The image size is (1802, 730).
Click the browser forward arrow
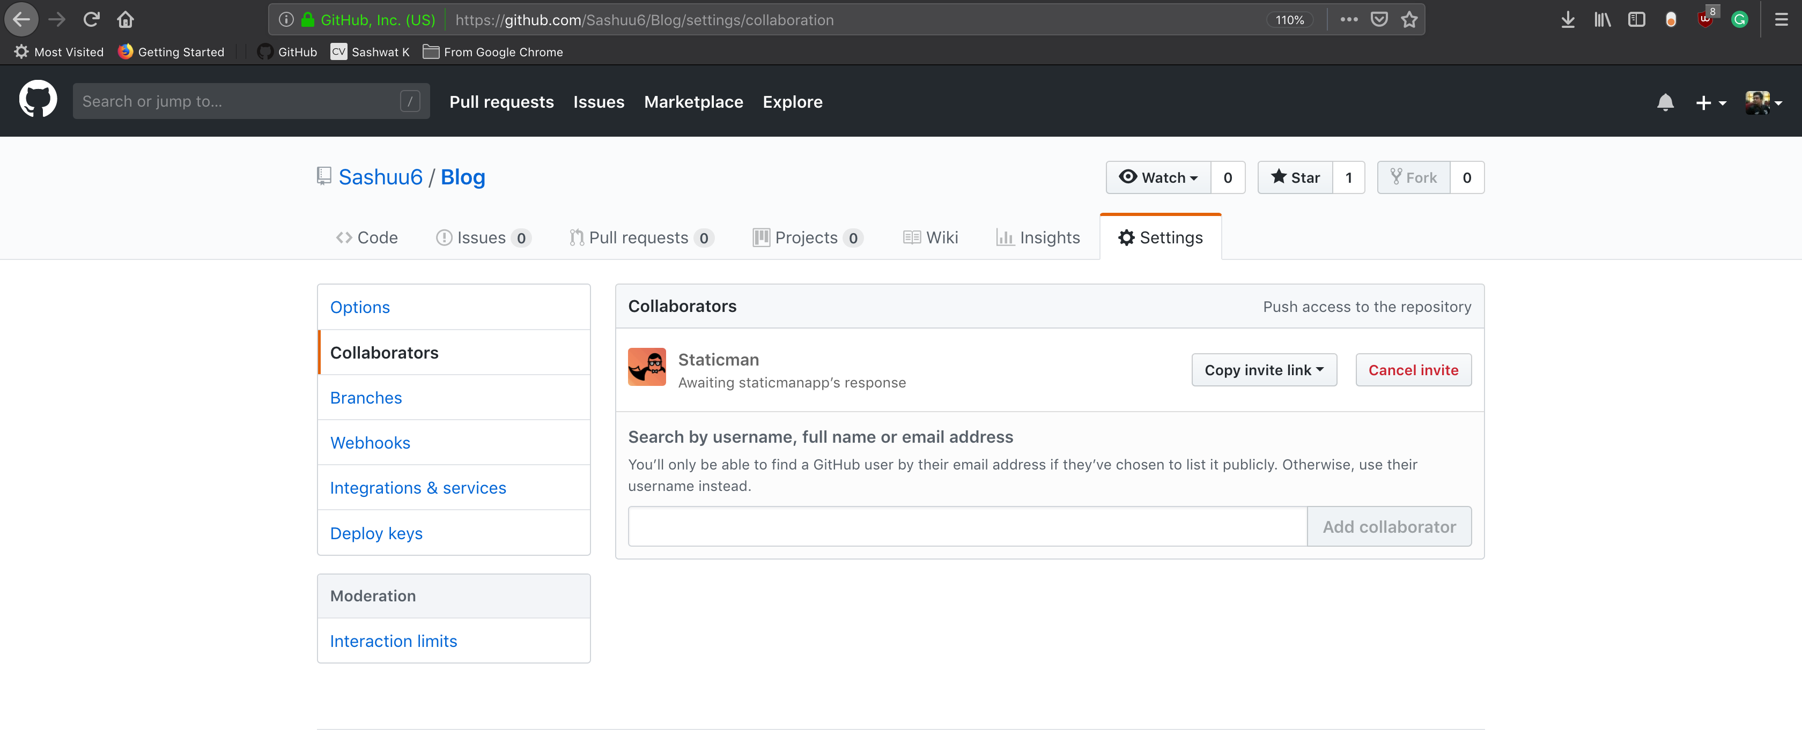57,20
